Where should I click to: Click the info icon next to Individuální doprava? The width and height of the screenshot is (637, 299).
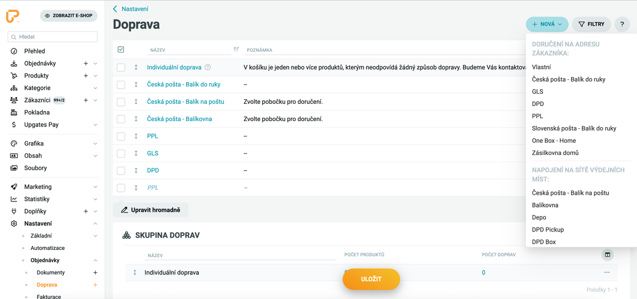208,67
